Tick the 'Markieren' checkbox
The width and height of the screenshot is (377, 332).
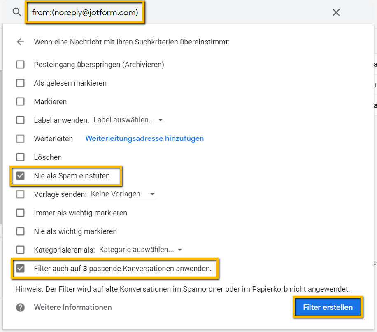[20, 102]
